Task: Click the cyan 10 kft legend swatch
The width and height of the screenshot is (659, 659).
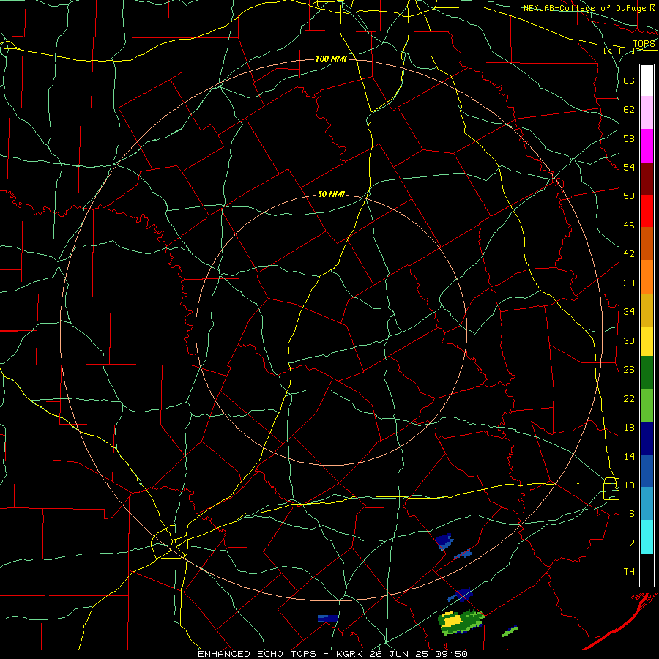Action: [647, 537]
